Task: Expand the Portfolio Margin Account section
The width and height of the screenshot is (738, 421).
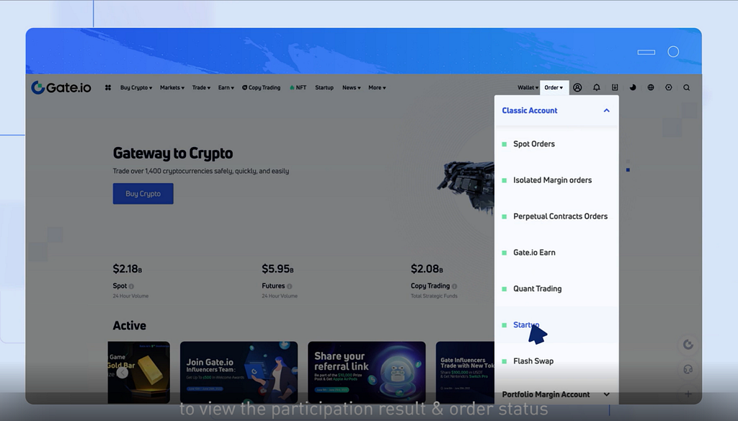Action: (x=556, y=394)
